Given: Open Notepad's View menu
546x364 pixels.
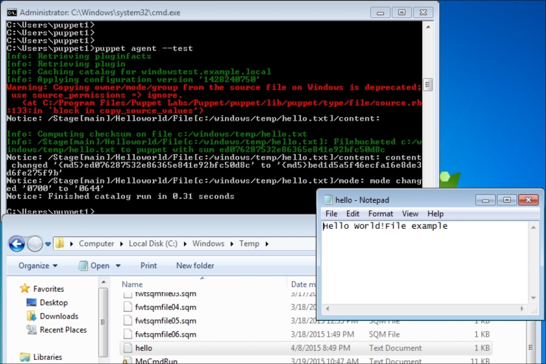Looking at the screenshot, I should coord(410,214).
